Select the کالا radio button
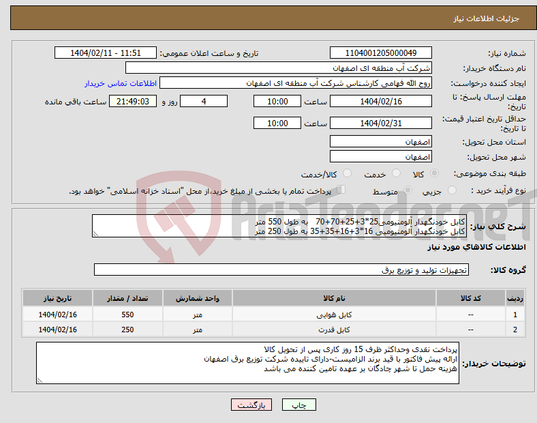Image resolution: width=537 pixels, height=423 pixels. pyautogui.click(x=434, y=173)
